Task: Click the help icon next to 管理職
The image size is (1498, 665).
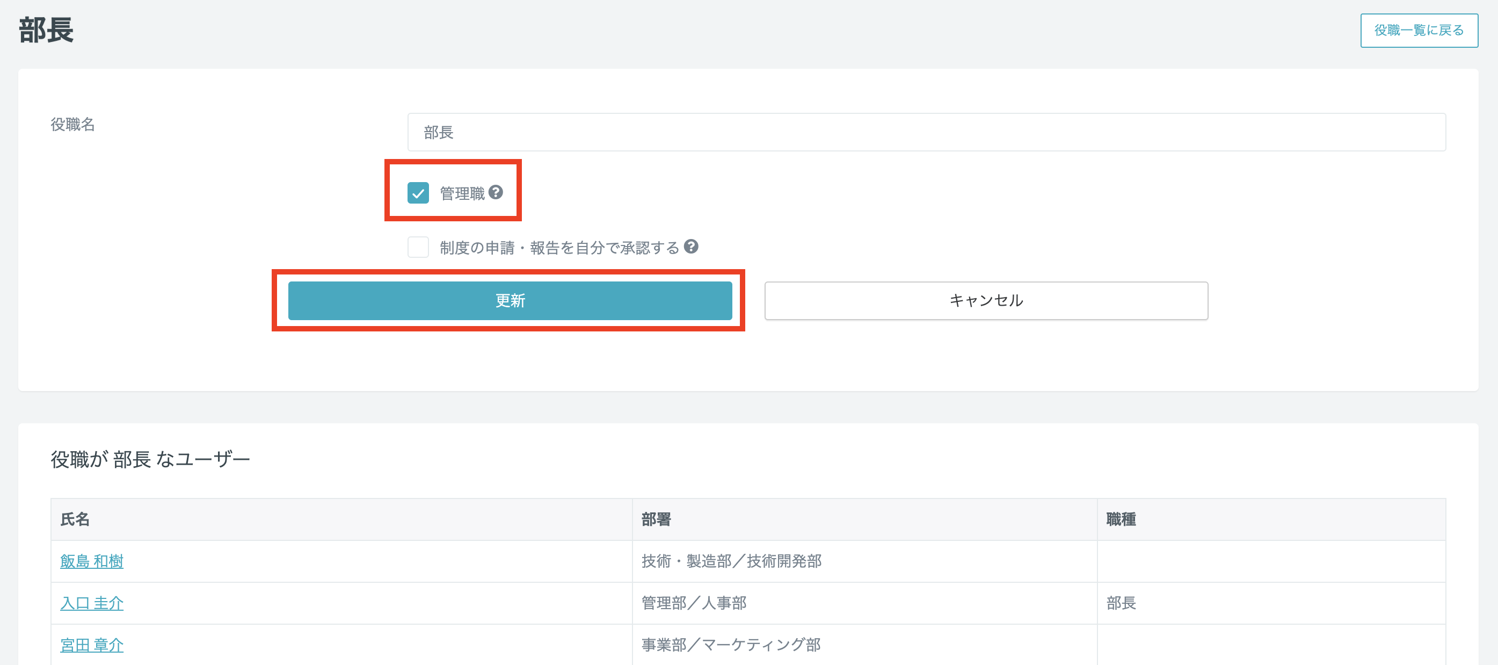Action: click(496, 192)
